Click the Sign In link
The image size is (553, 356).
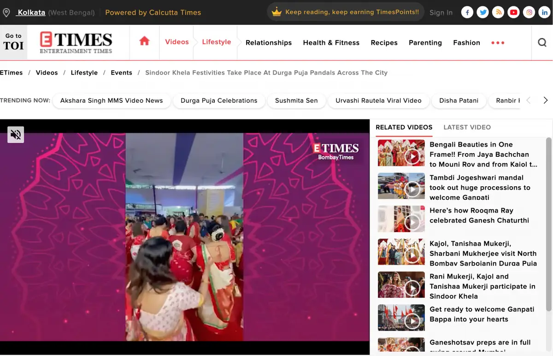click(x=441, y=13)
